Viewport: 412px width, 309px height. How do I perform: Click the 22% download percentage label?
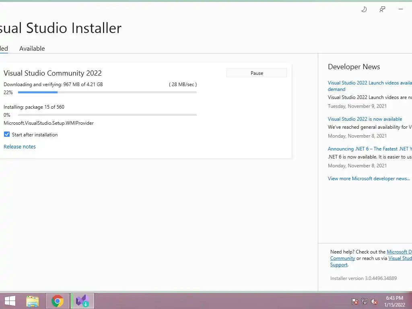pyautogui.click(x=8, y=93)
